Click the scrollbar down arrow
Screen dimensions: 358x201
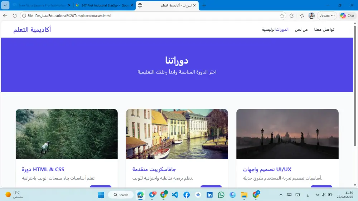[x=355, y=185]
